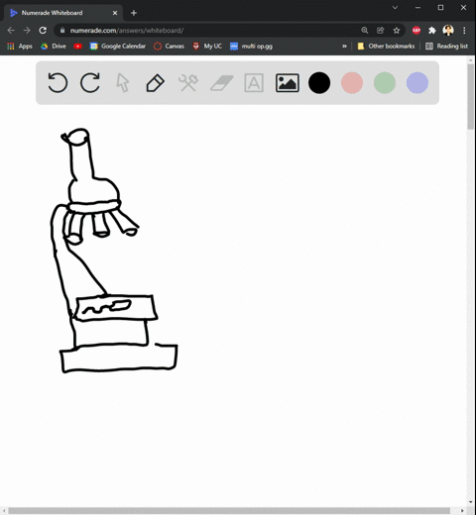
Task: Choose the pink pen color
Action: click(x=352, y=83)
